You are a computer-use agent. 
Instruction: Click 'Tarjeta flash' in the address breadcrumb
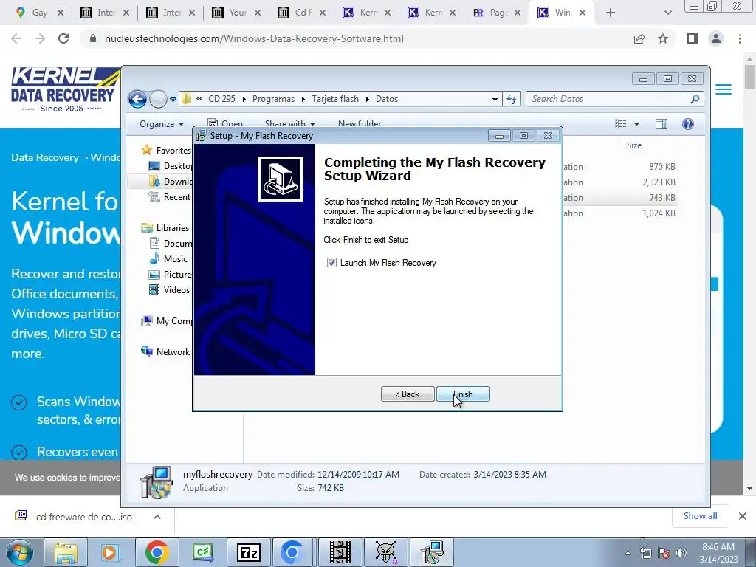[x=335, y=99]
